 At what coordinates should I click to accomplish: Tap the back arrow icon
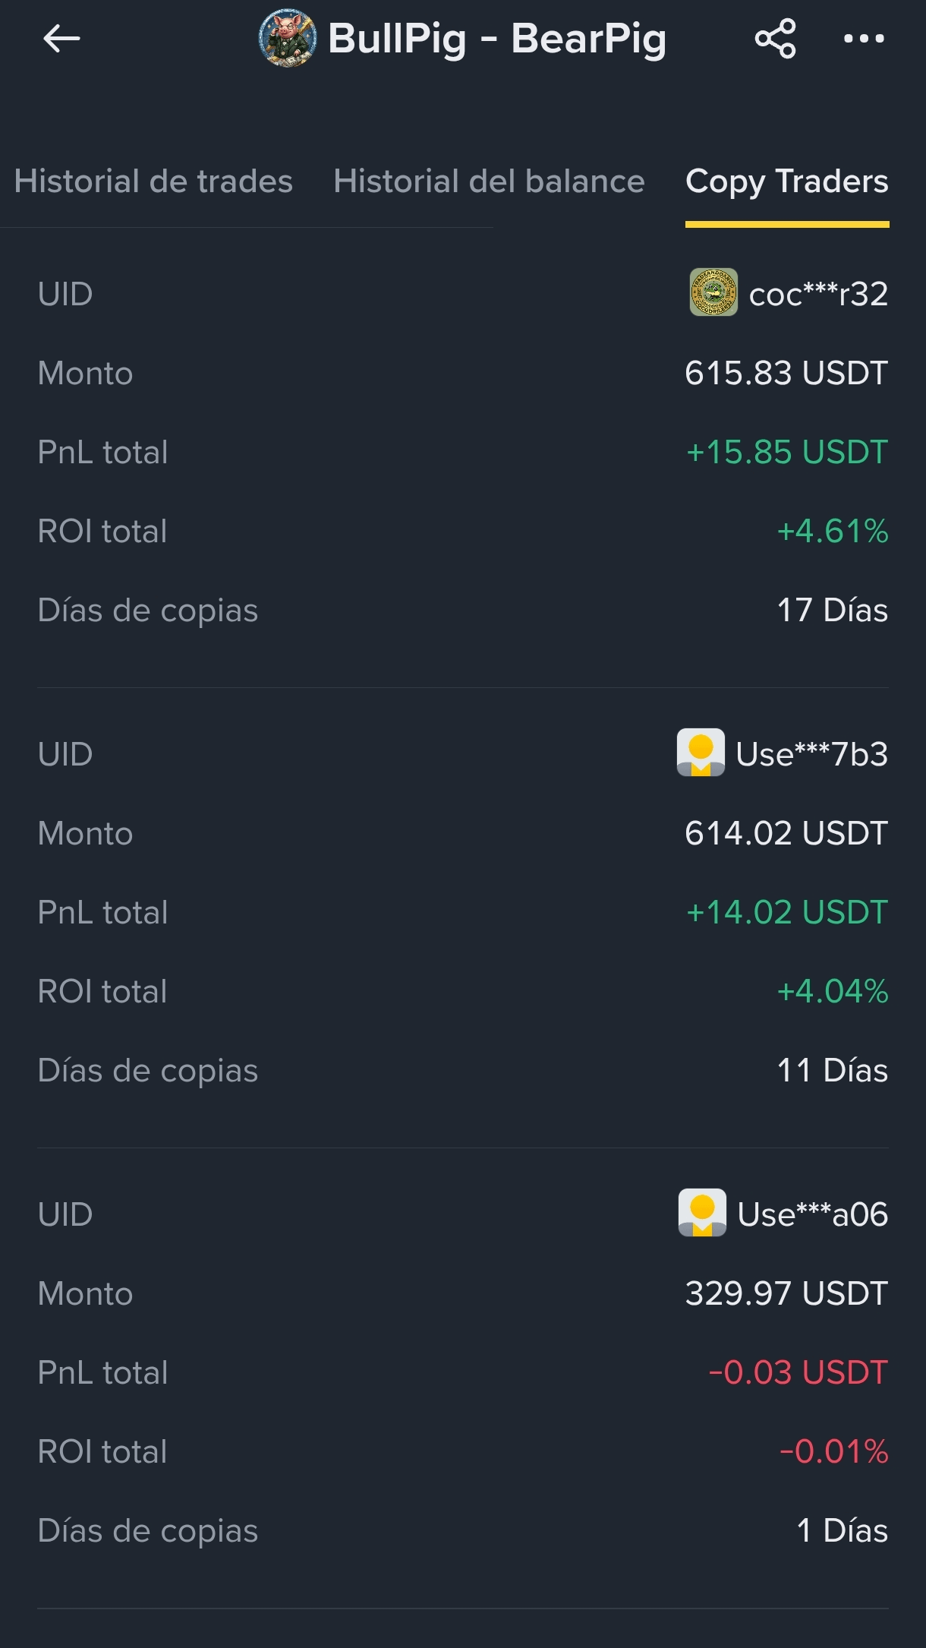coord(61,39)
